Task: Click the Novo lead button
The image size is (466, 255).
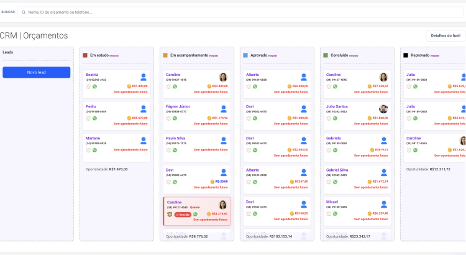Action: (37, 72)
